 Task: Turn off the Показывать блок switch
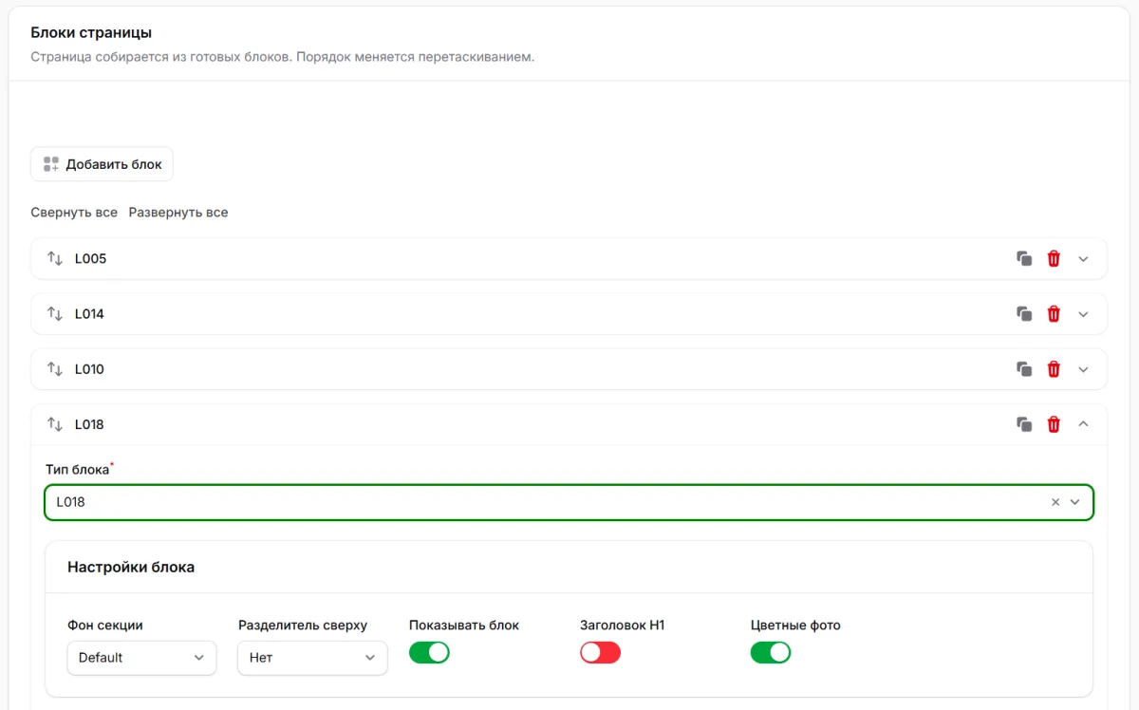(x=429, y=652)
